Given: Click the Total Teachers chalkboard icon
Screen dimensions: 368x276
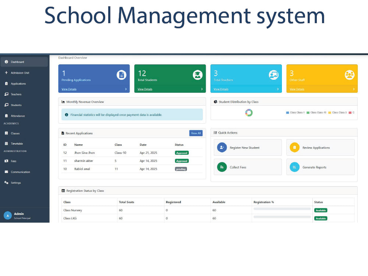Looking at the screenshot, I should pos(274,75).
